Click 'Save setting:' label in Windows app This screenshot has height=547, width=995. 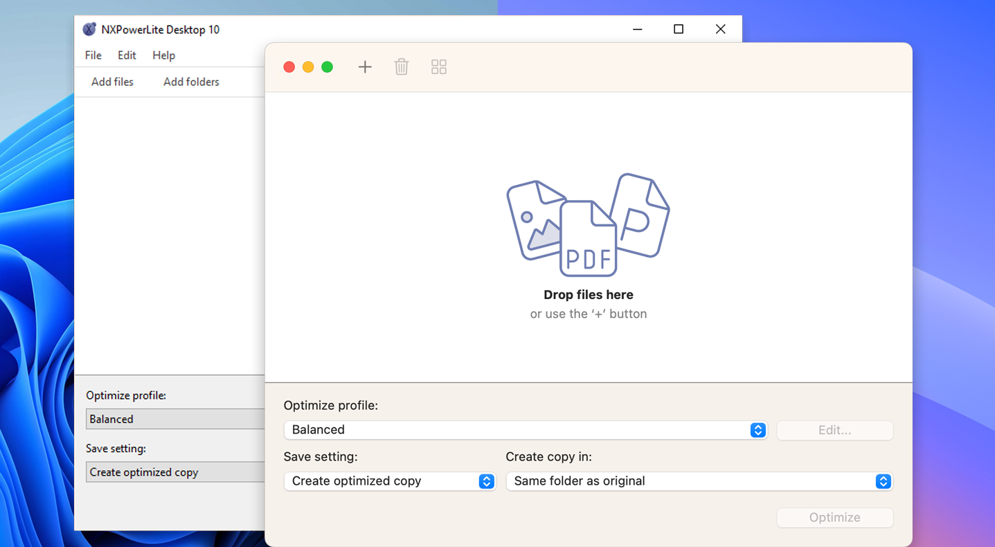(116, 449)
